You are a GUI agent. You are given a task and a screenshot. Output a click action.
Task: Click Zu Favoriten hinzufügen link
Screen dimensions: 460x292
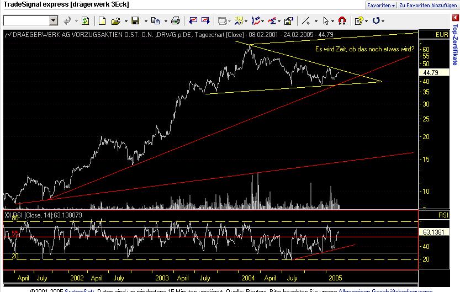[x=428, y=6]
